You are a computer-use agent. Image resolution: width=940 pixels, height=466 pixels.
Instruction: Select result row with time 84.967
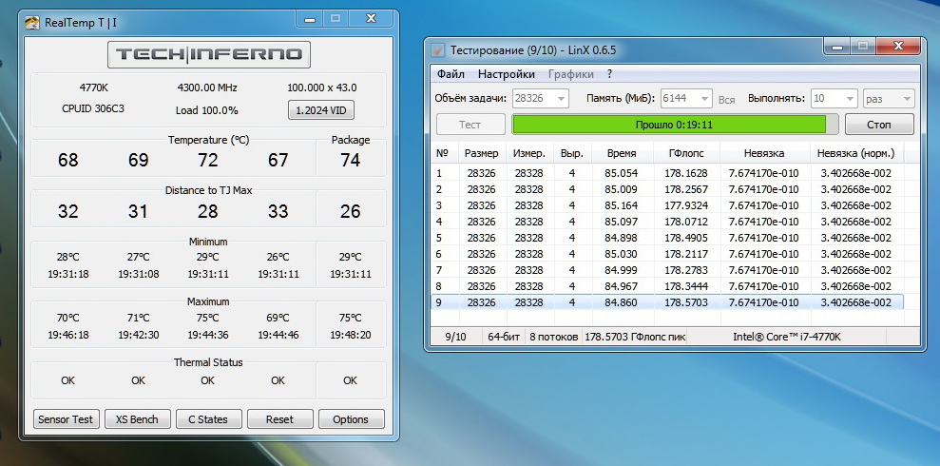(666, 286)
